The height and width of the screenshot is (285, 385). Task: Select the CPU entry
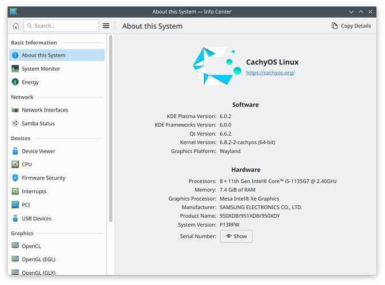click(27, 165)
